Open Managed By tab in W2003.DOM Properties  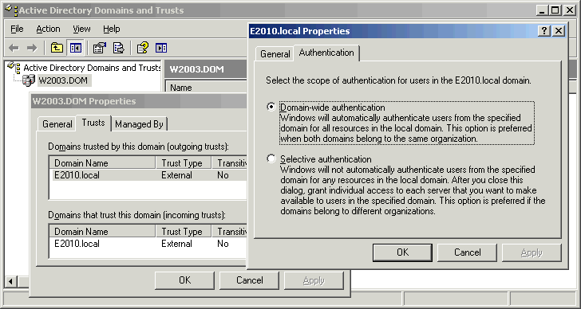(140, 124)
